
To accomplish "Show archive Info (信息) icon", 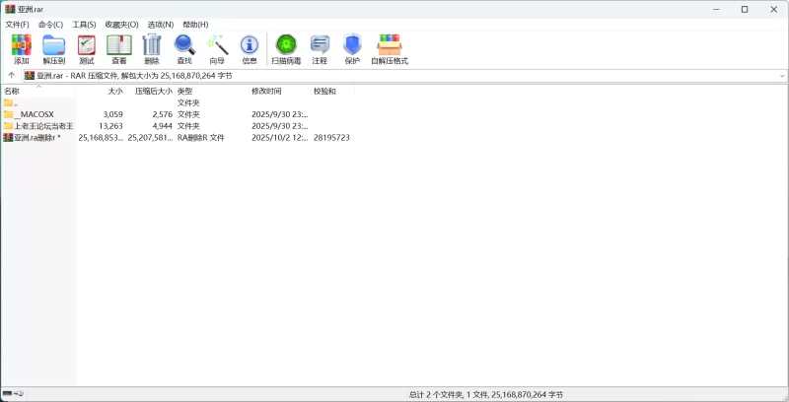I will click(250, 47).
